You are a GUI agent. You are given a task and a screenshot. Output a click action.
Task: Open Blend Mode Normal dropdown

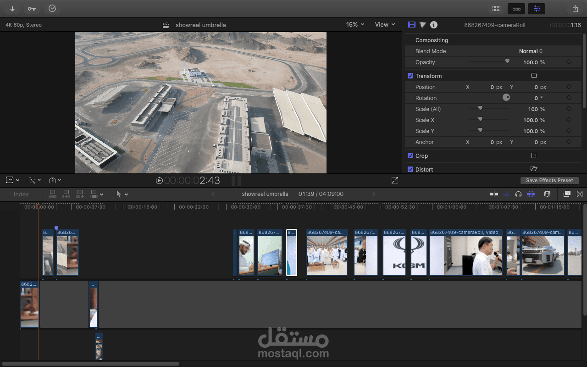pyautogui.click(x=531, y=51)
